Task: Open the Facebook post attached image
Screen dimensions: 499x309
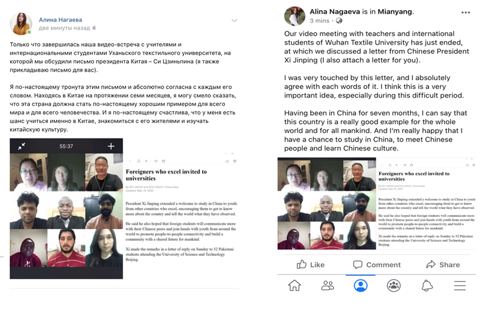Action: (377, 204)
